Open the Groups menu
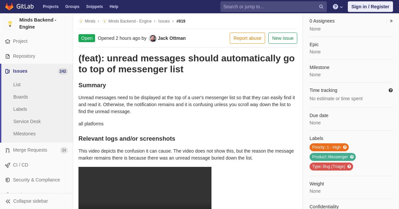 pos(72,7)
